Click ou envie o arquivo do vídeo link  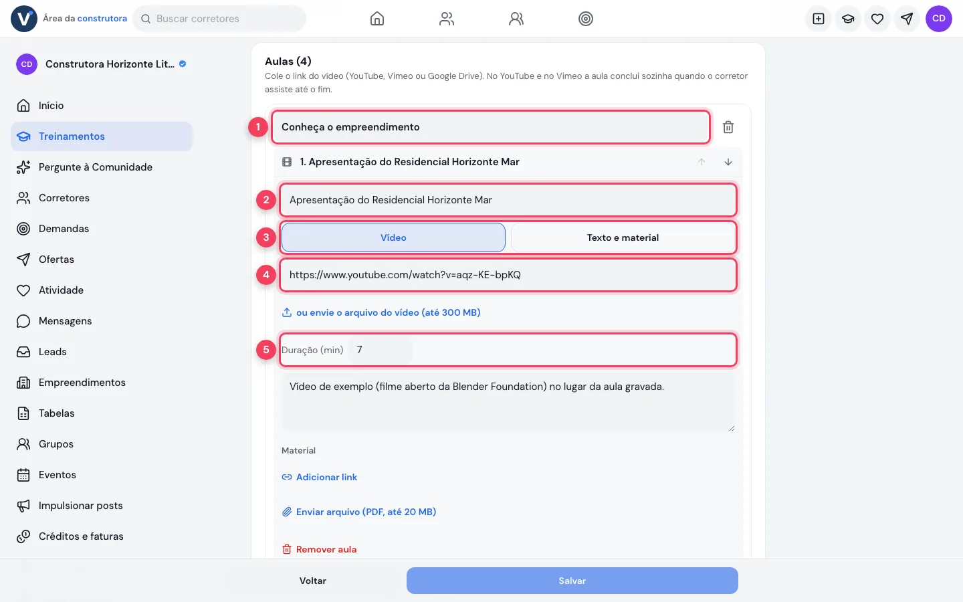tap(381, 312)
